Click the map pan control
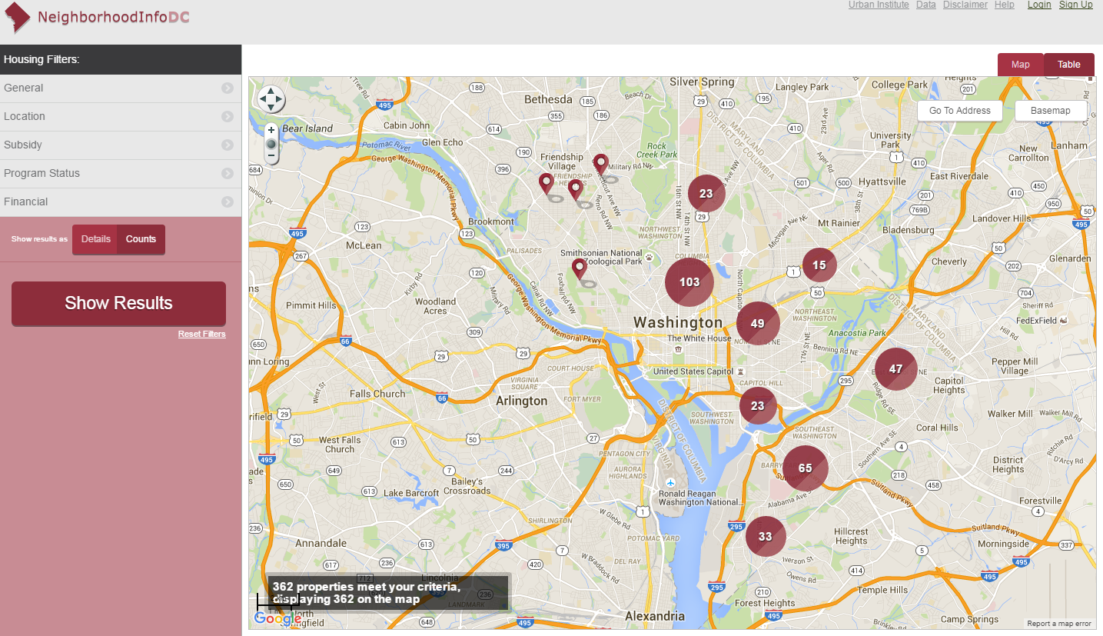 (x=271, y=99)
